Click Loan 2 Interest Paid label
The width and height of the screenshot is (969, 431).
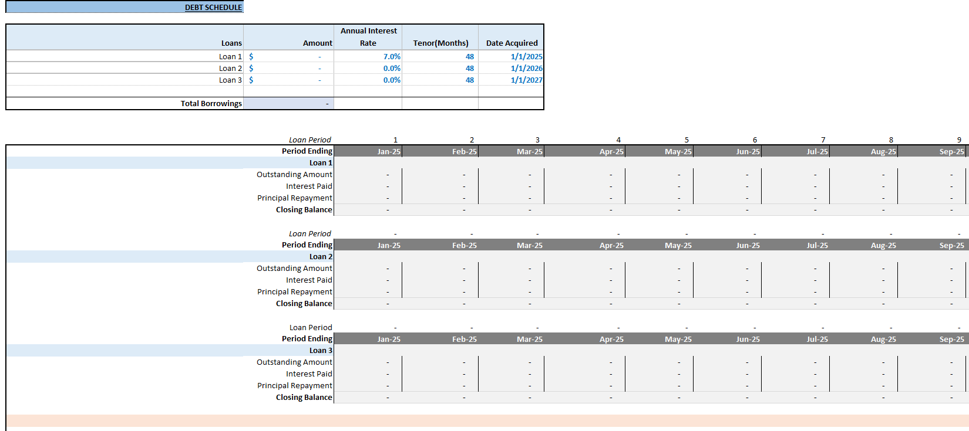pos(309,280)
